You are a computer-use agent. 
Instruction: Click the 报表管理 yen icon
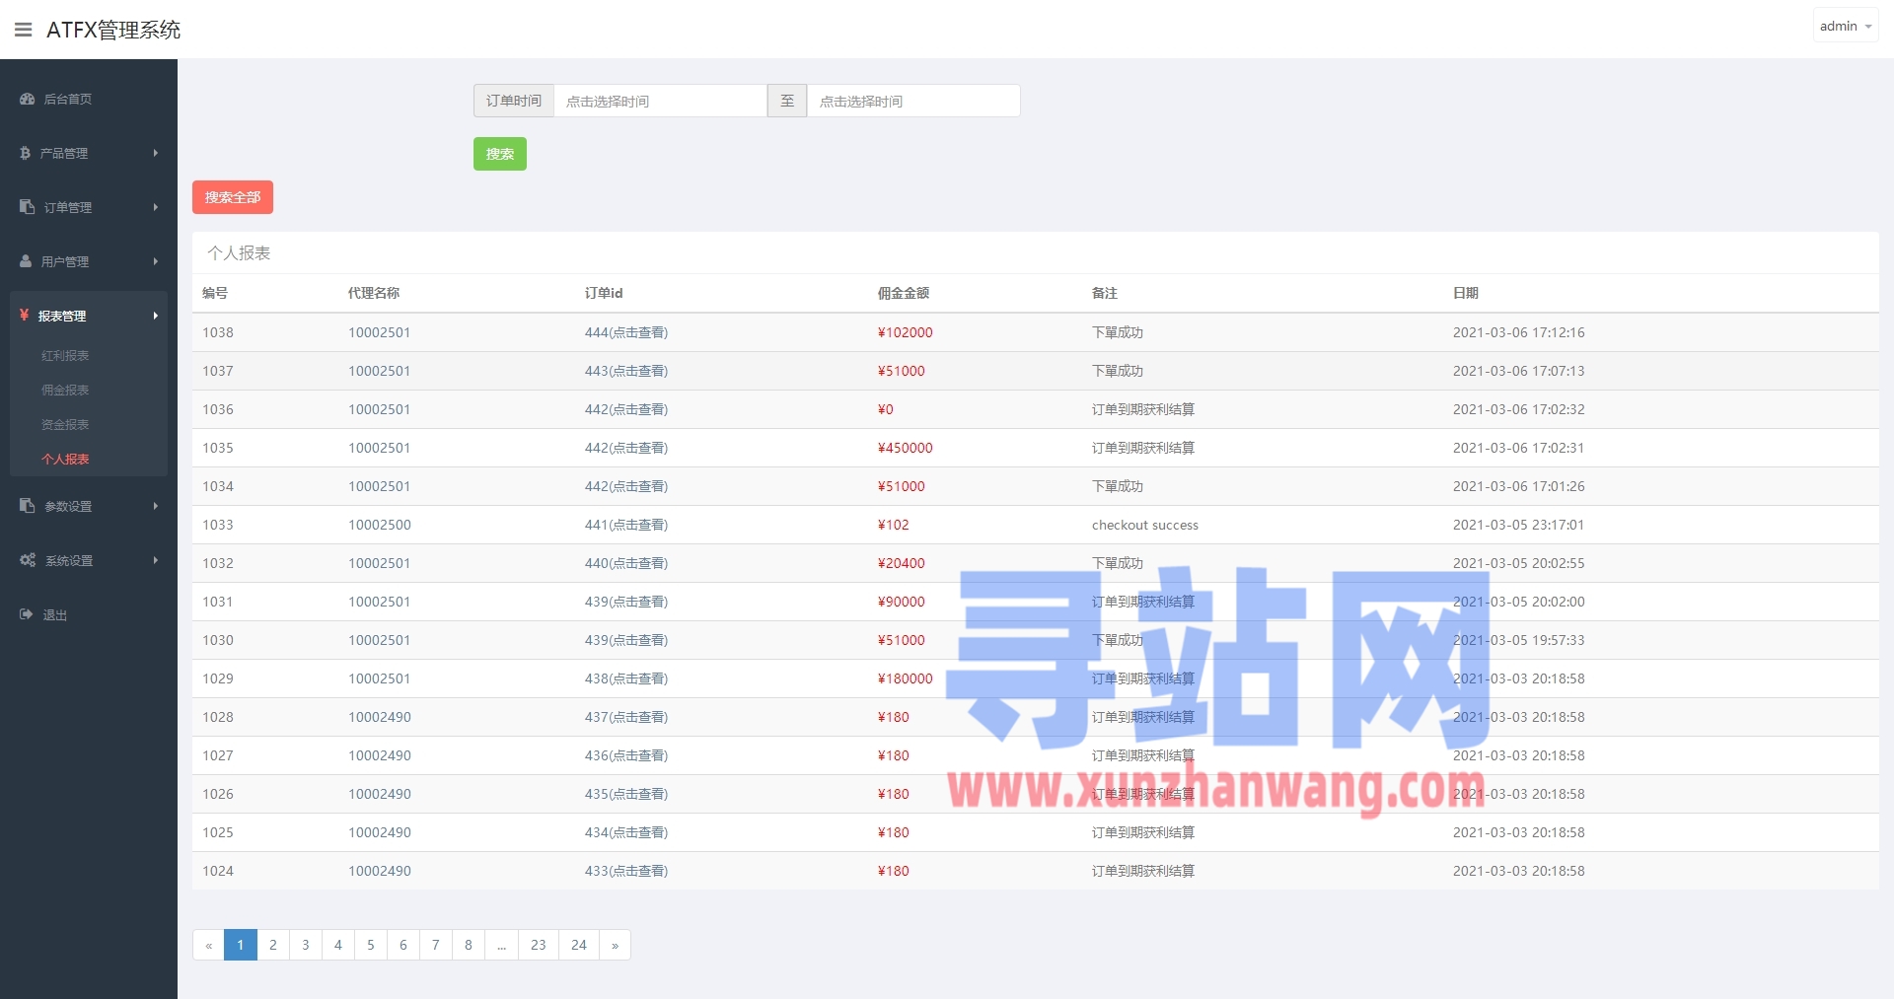[x=24, y=316]
